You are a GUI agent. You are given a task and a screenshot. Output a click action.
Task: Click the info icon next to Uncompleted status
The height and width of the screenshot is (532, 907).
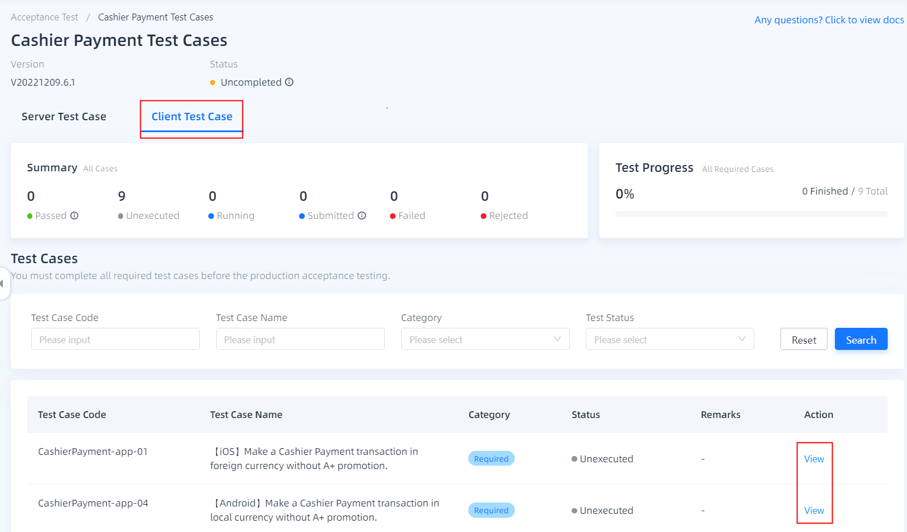(x=289, y=82)
